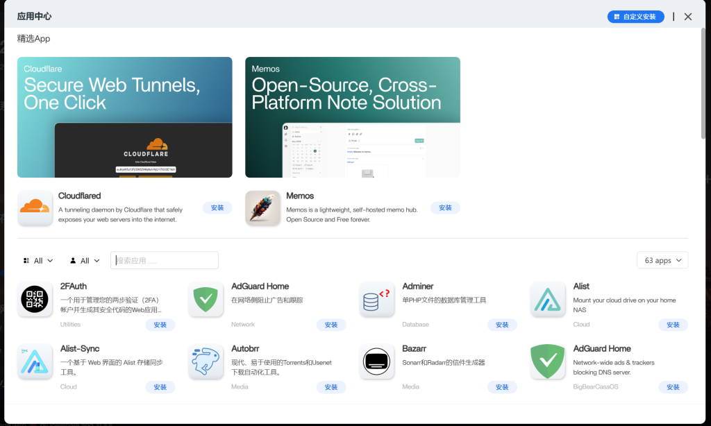711x426 pixels.
Task: Click the Cloudflared app icon
Action: (35, 207)
